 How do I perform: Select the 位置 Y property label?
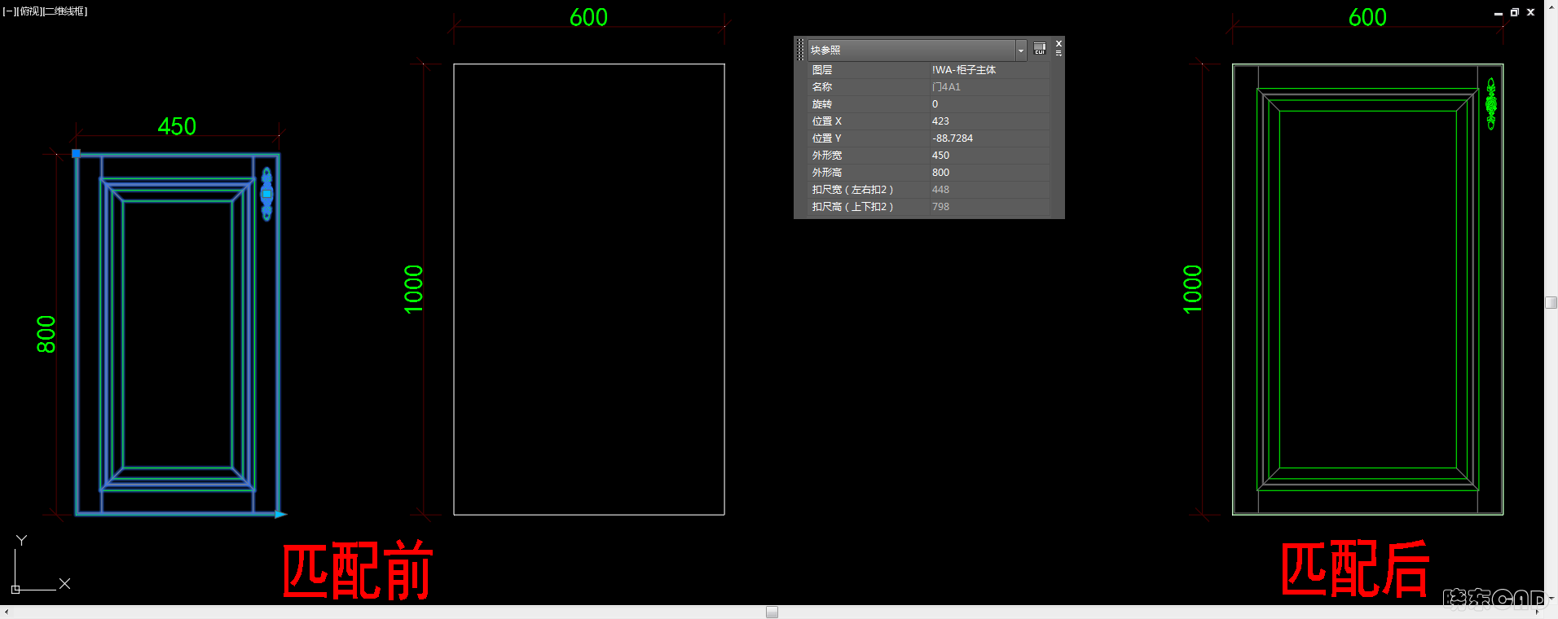pos(826,138)
